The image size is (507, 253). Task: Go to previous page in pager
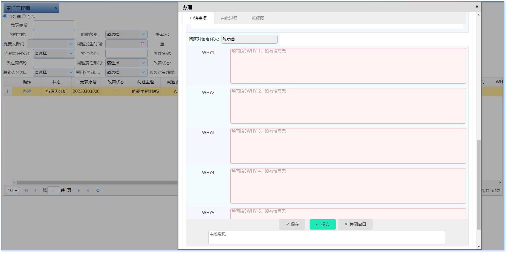(35, 190)
